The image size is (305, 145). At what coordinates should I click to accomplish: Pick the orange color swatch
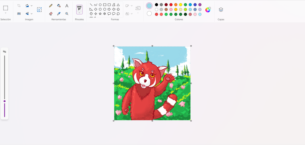[176, 5]
